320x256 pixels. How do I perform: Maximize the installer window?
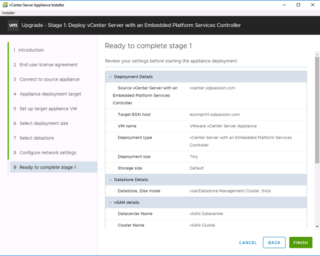(x=298, y=5)
